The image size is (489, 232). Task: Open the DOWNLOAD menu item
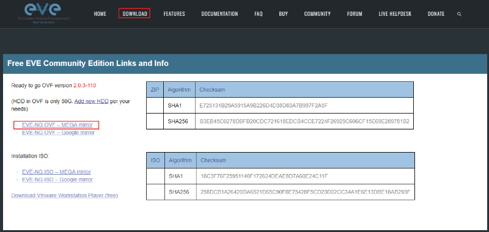click(x=134, y=14)
